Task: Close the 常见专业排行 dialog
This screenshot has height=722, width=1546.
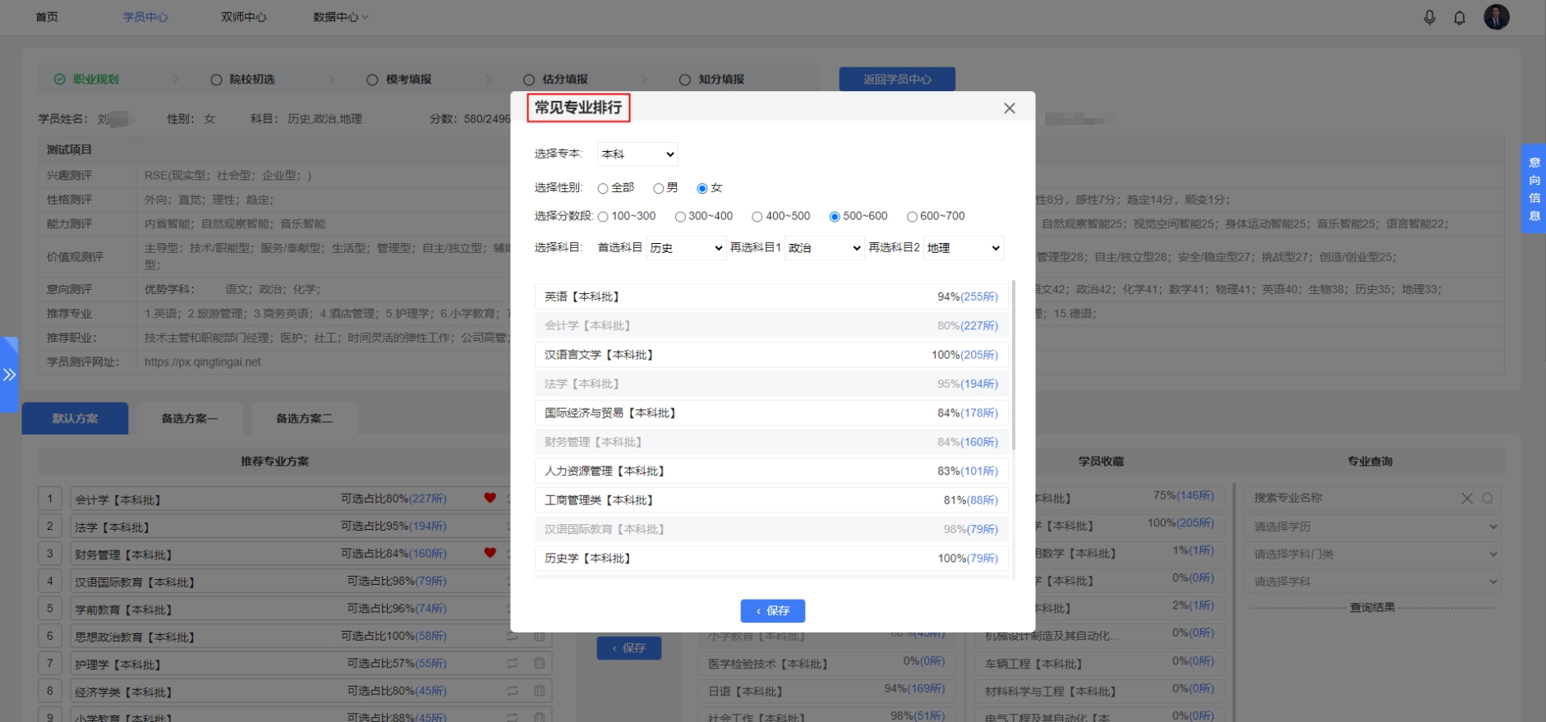Action: [1010, 108]
